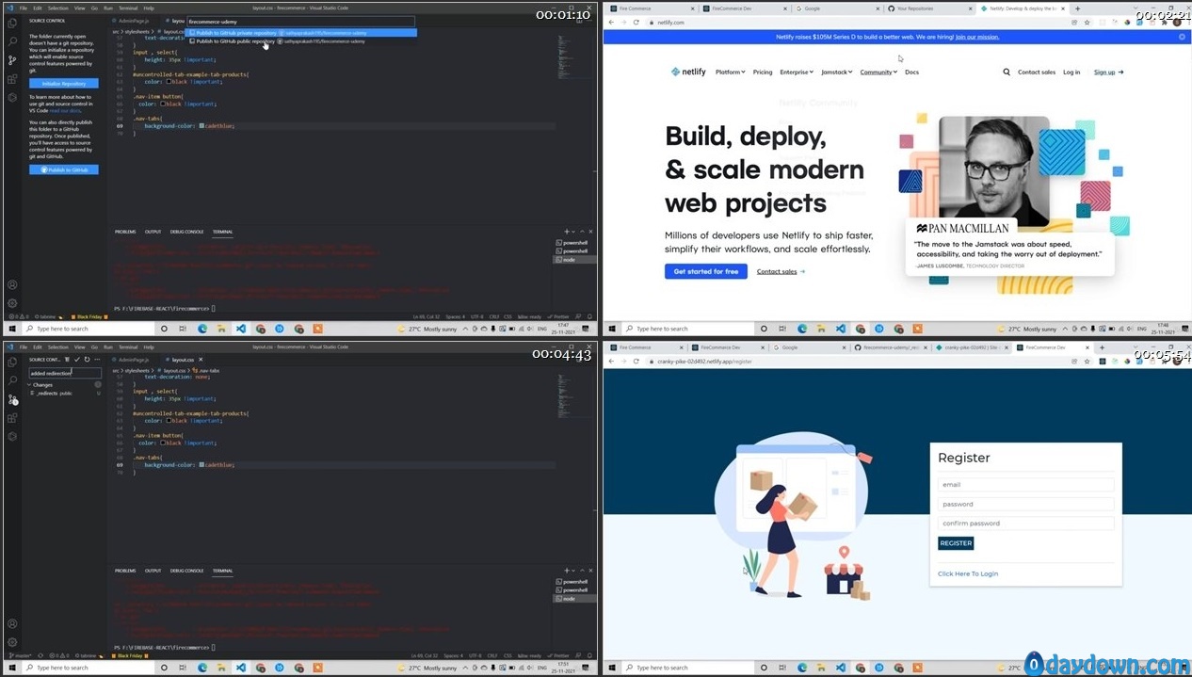Click Windows Start button under the commit-message frame

12,668
